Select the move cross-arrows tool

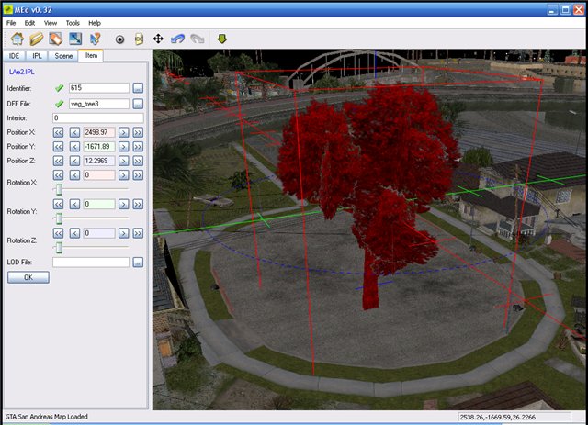pyautogui.click(x=158, y=39)
